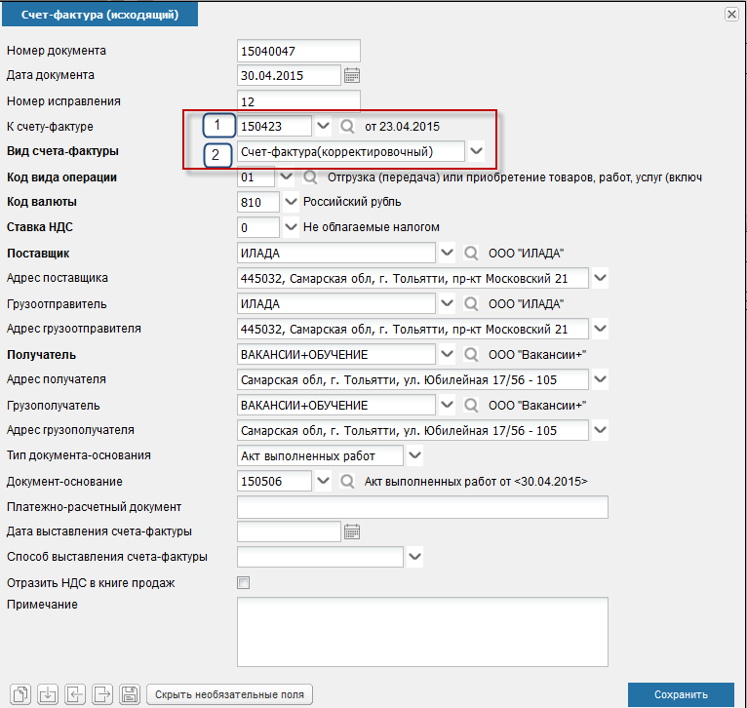Click magnifier next to Документ-основание
Viewport: 747px width, 708px height.
click(x=347, y=481)
